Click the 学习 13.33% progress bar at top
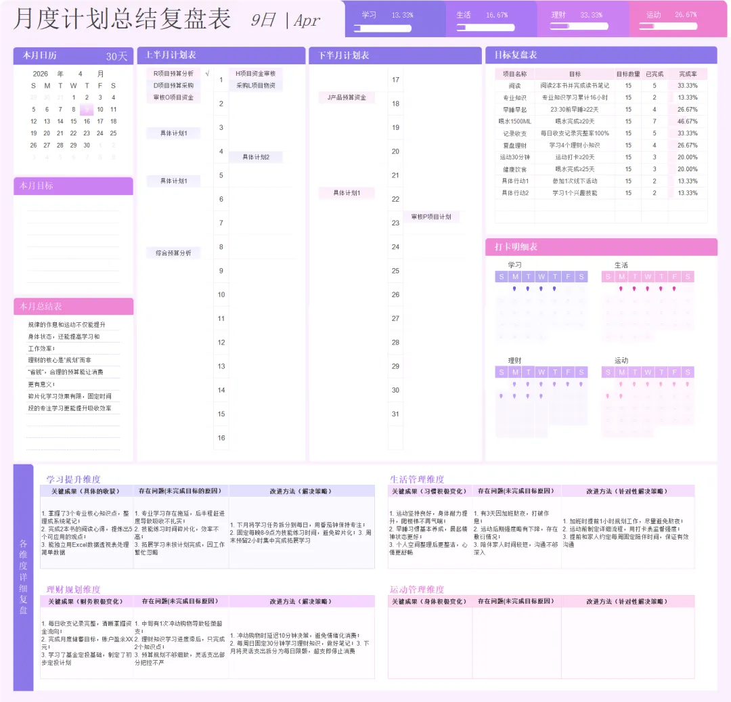The height and width of the screenshot is (702, 731). click(x=382, y=28)
